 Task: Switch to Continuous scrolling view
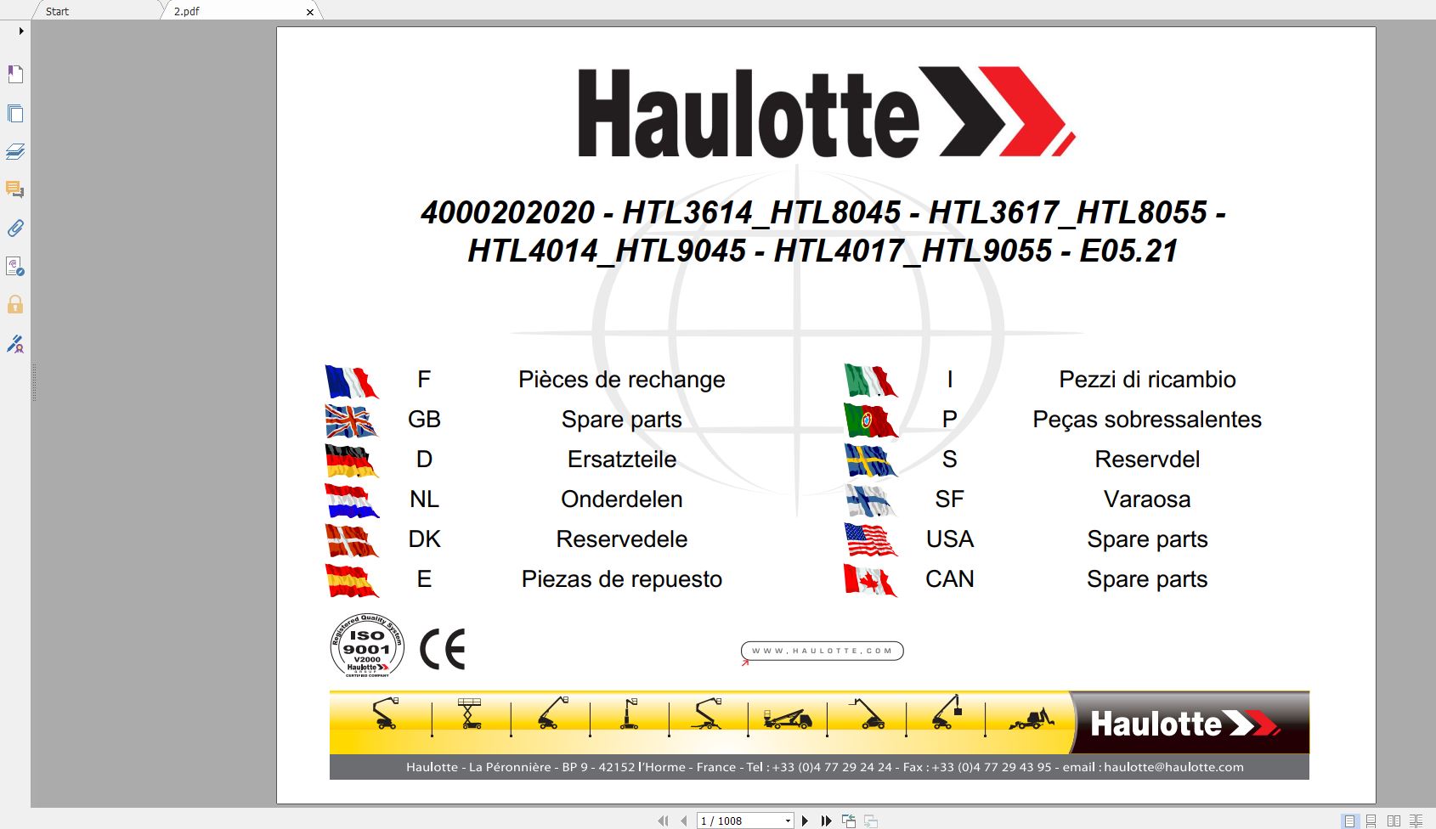(1371, 820)
